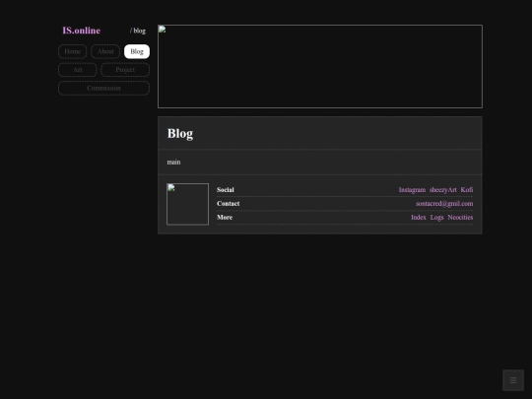
Task: Open the About page
Action: click(105, 51)
